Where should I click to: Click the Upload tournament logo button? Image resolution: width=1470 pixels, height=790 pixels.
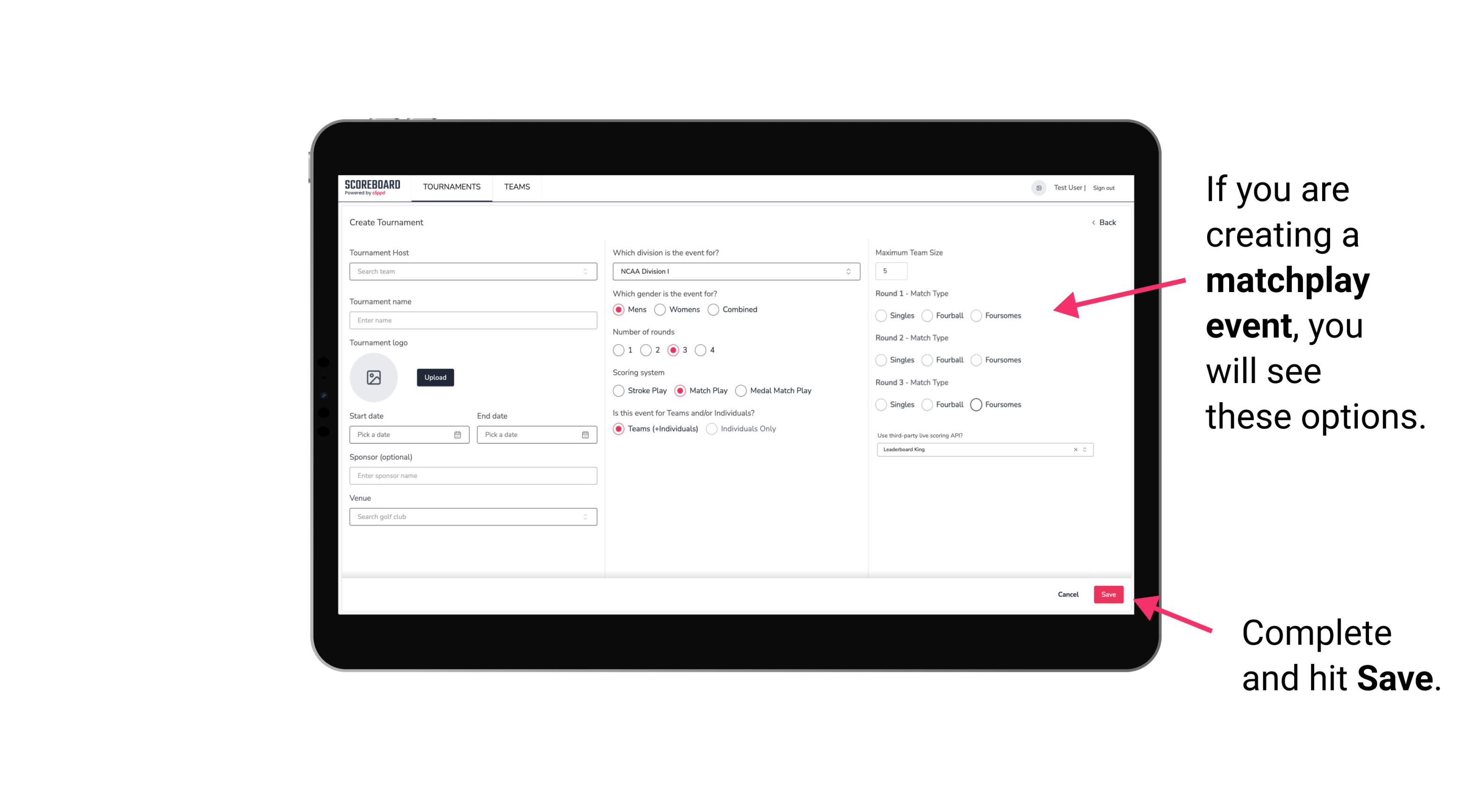click(436, 377)
